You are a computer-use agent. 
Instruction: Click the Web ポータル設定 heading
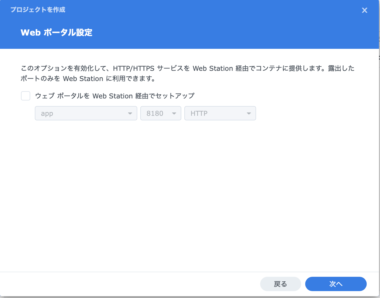coord(56,32)
